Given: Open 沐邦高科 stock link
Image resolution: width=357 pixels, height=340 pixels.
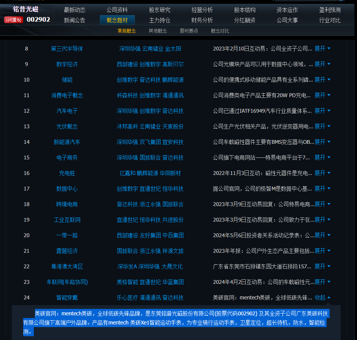Looking at the screenshot, I should pos(127,126).
